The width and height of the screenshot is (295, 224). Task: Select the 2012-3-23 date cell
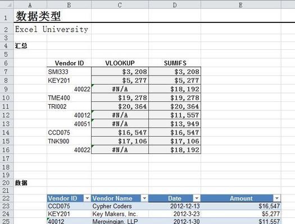coord(175,214)
